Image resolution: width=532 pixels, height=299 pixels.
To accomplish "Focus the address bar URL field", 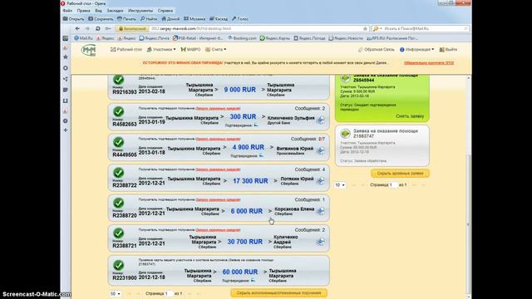I will 256,29.
